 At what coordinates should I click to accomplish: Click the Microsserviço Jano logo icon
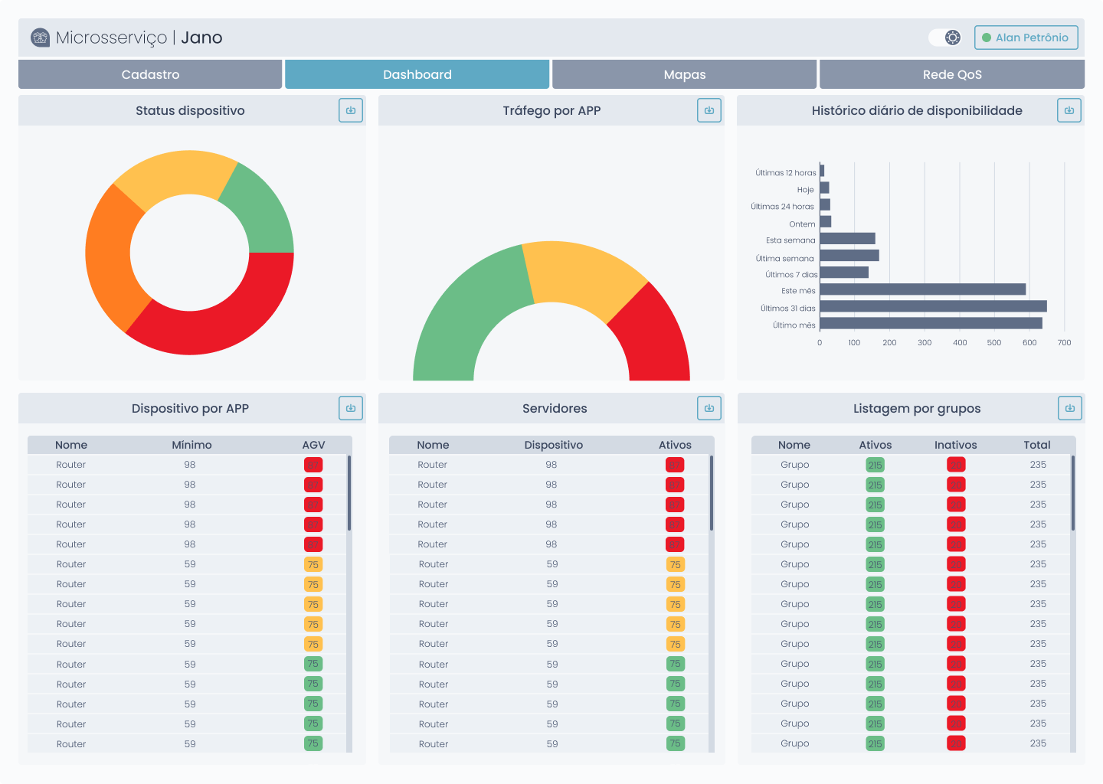pyautogui.click(x=40, y=38)
